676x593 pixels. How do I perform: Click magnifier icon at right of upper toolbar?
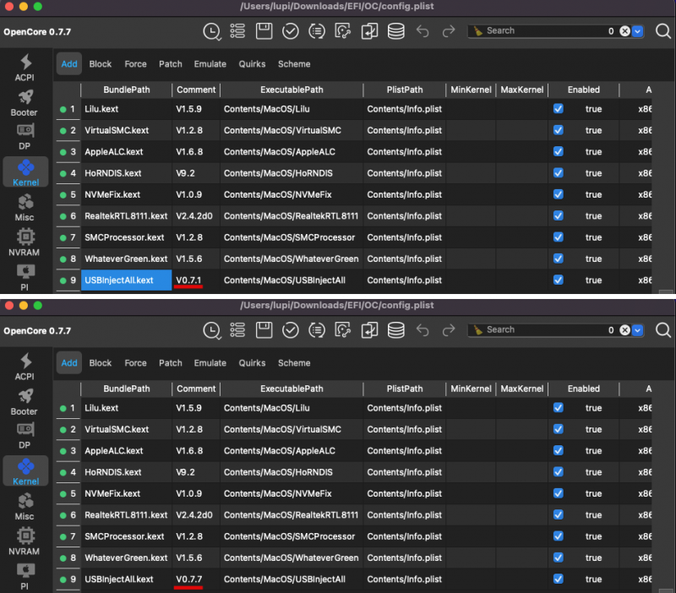(x=663, y=31)
